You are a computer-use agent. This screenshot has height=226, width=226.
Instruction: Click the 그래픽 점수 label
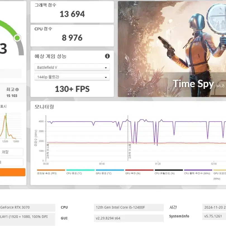[x=46, y=5]
